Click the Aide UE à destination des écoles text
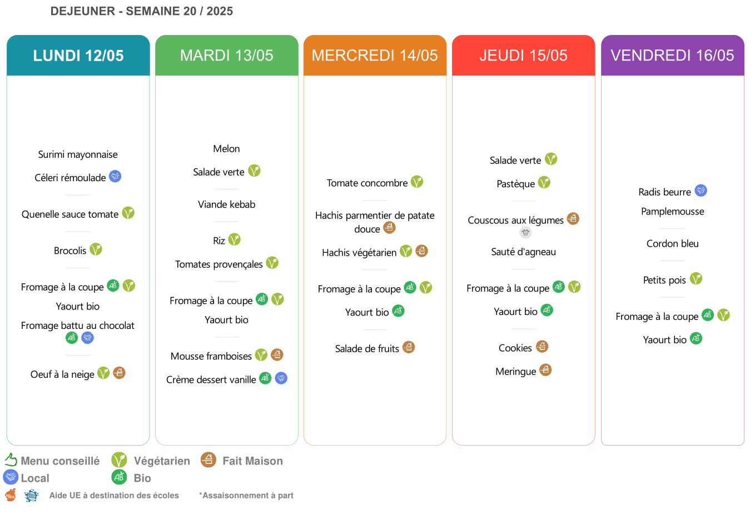Image resolution: width=755 pixels, height=515 pixels. click(114, 496)
